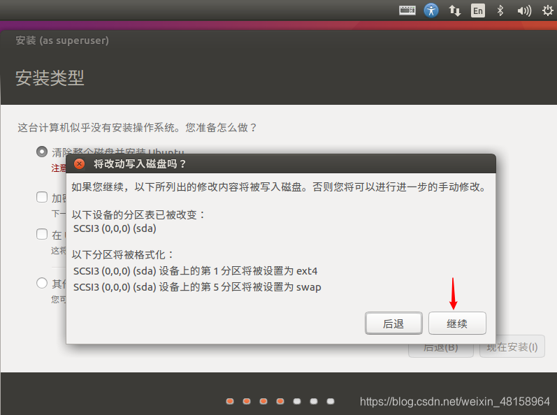This screenshot has height=415, width=557.
Task: Open the on-screen keyboard indicator
Action: [x=407, y=10]
